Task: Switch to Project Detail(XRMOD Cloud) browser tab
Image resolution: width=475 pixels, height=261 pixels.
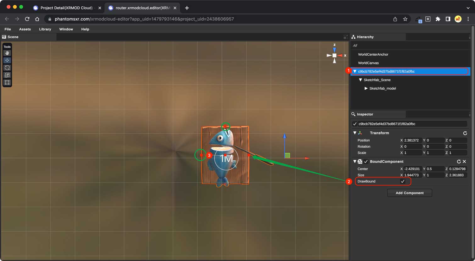Action: pyautogui.click(x=67, y=8)
